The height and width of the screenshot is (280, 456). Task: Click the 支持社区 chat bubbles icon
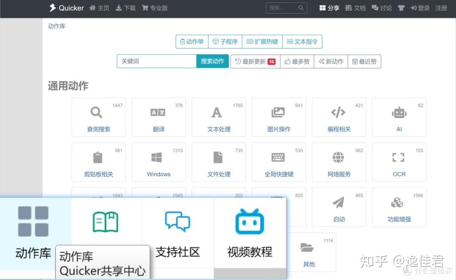177,221
